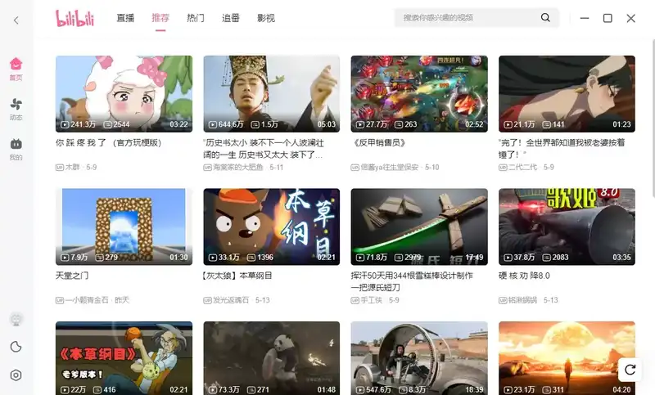Image resolution: width=655 pixels, height=395 pixels.
Task: Open thumbnail of 你踩疼我了 video
Action: coord(124,94)
